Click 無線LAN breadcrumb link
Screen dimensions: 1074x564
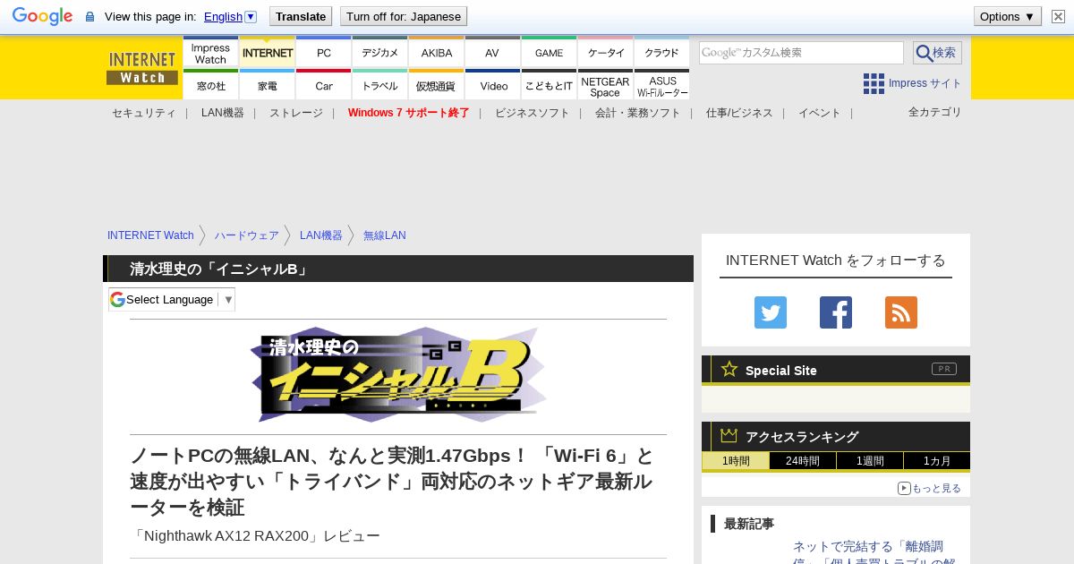pos(385,235)
